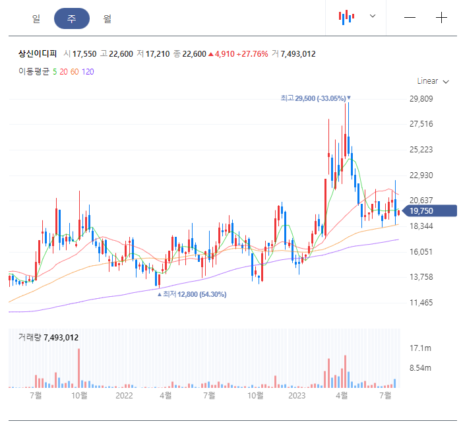Click the 최저 12,800 low marker
The width and height of the screenshot is (461, 440).
192,294
